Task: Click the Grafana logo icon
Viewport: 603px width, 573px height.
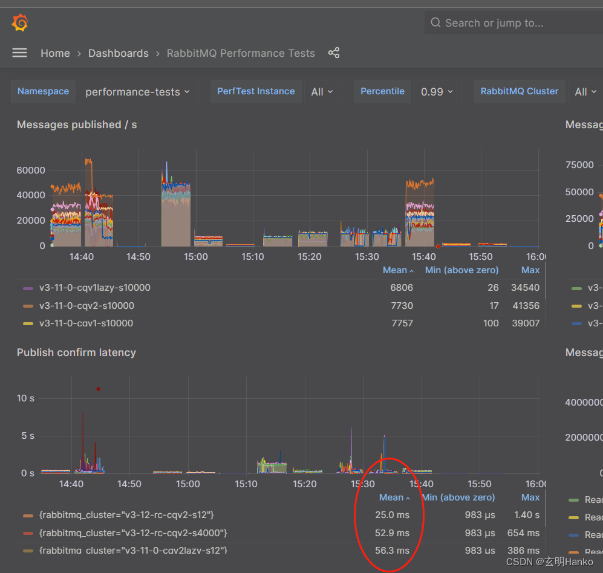Action: (x=20, y=23)
